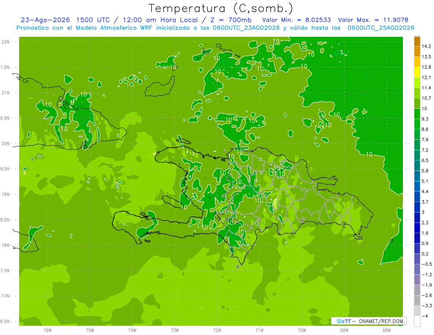Image resolution: width=434 pixels, height=335 pixels.
Task: Click the "Temperatura (C,somb.)" map title
Action: [x=221, y=8]
